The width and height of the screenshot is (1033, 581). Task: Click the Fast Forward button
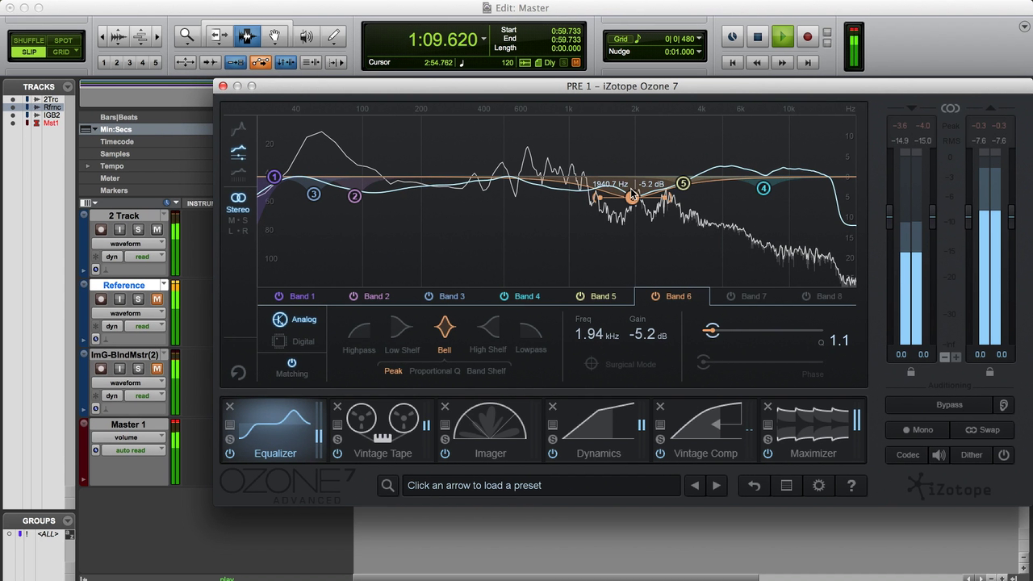coord(782,62)
